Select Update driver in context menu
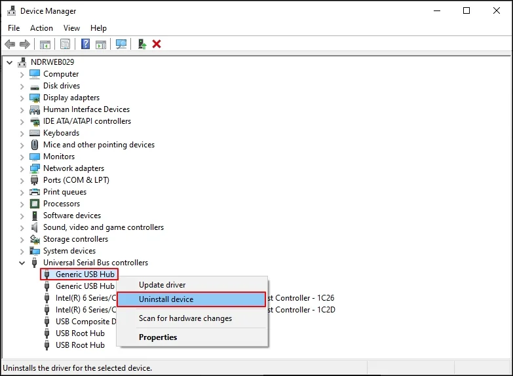Image resolution: width=513 pixels, height=376 pixels. (x=162, y=285)
